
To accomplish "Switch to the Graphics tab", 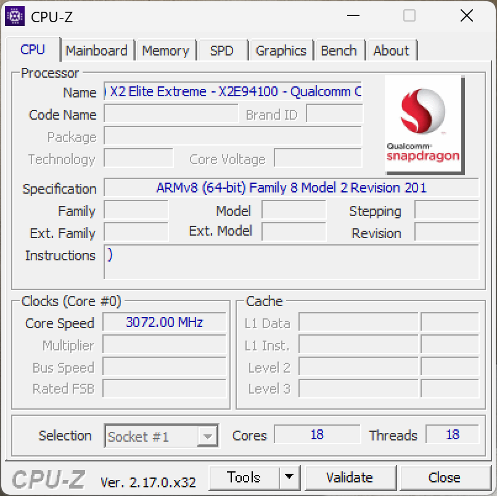I will click(x=281, y=50).
